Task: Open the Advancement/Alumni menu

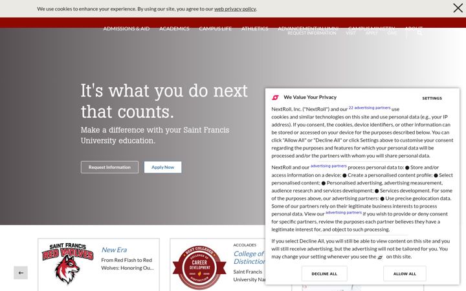Action: (308, 28)
